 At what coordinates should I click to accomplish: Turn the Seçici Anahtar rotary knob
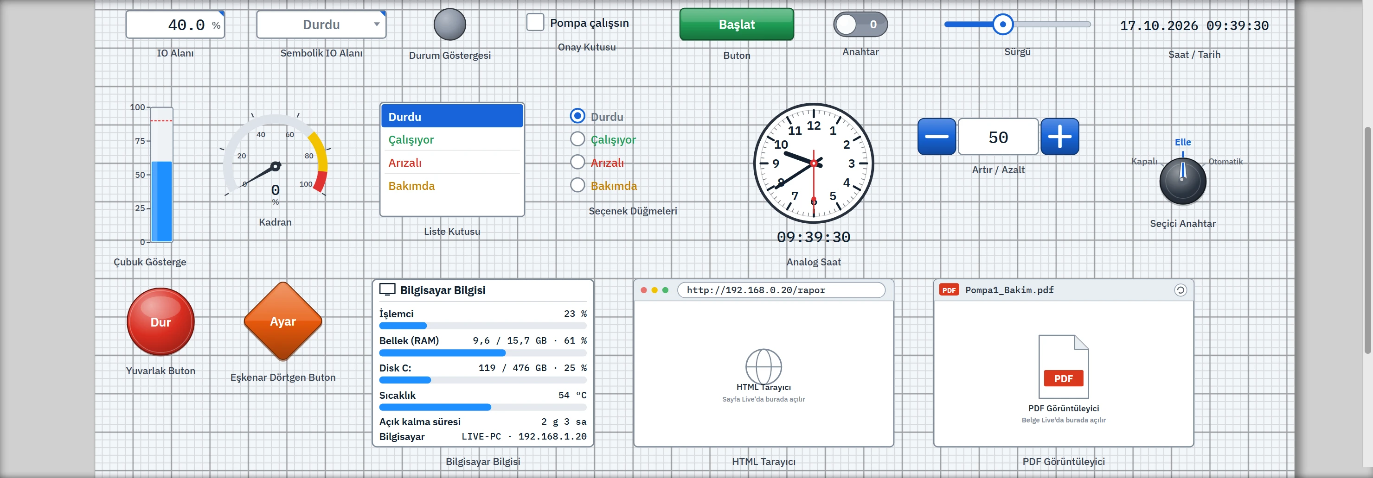1183,181
